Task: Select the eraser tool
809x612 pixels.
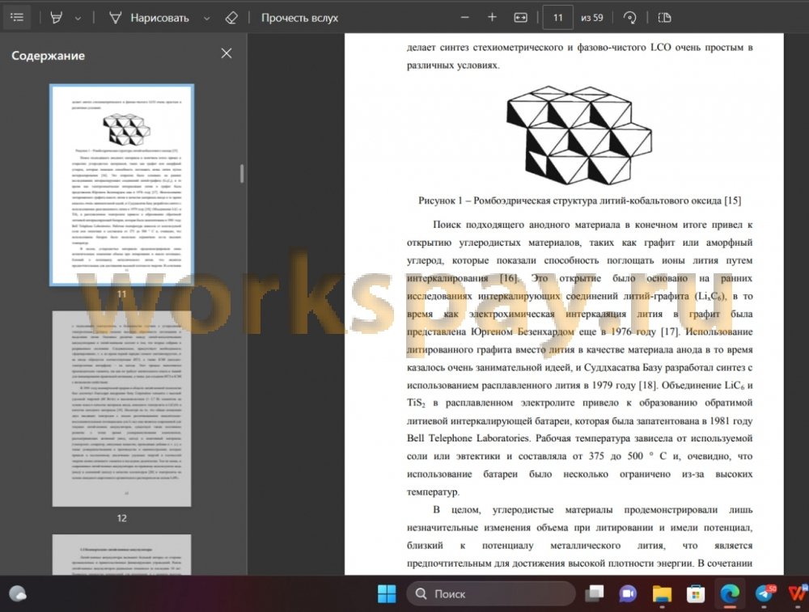Action: tap(231, 18)
